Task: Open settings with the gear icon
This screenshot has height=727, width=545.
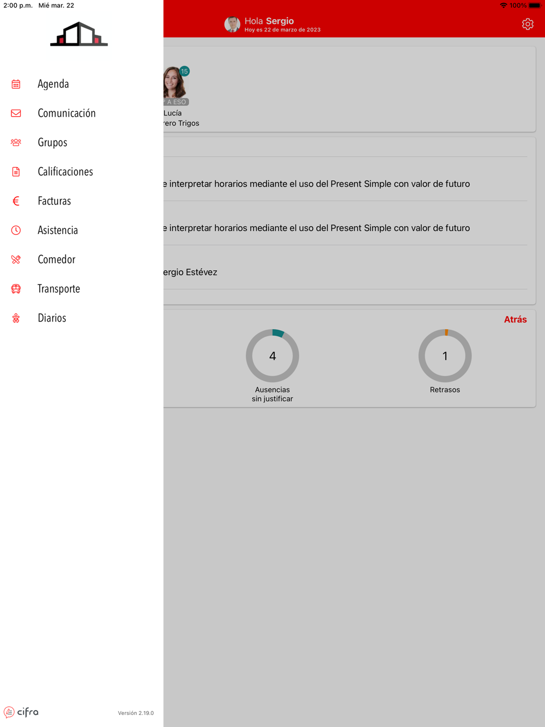Action: [528, 24]
